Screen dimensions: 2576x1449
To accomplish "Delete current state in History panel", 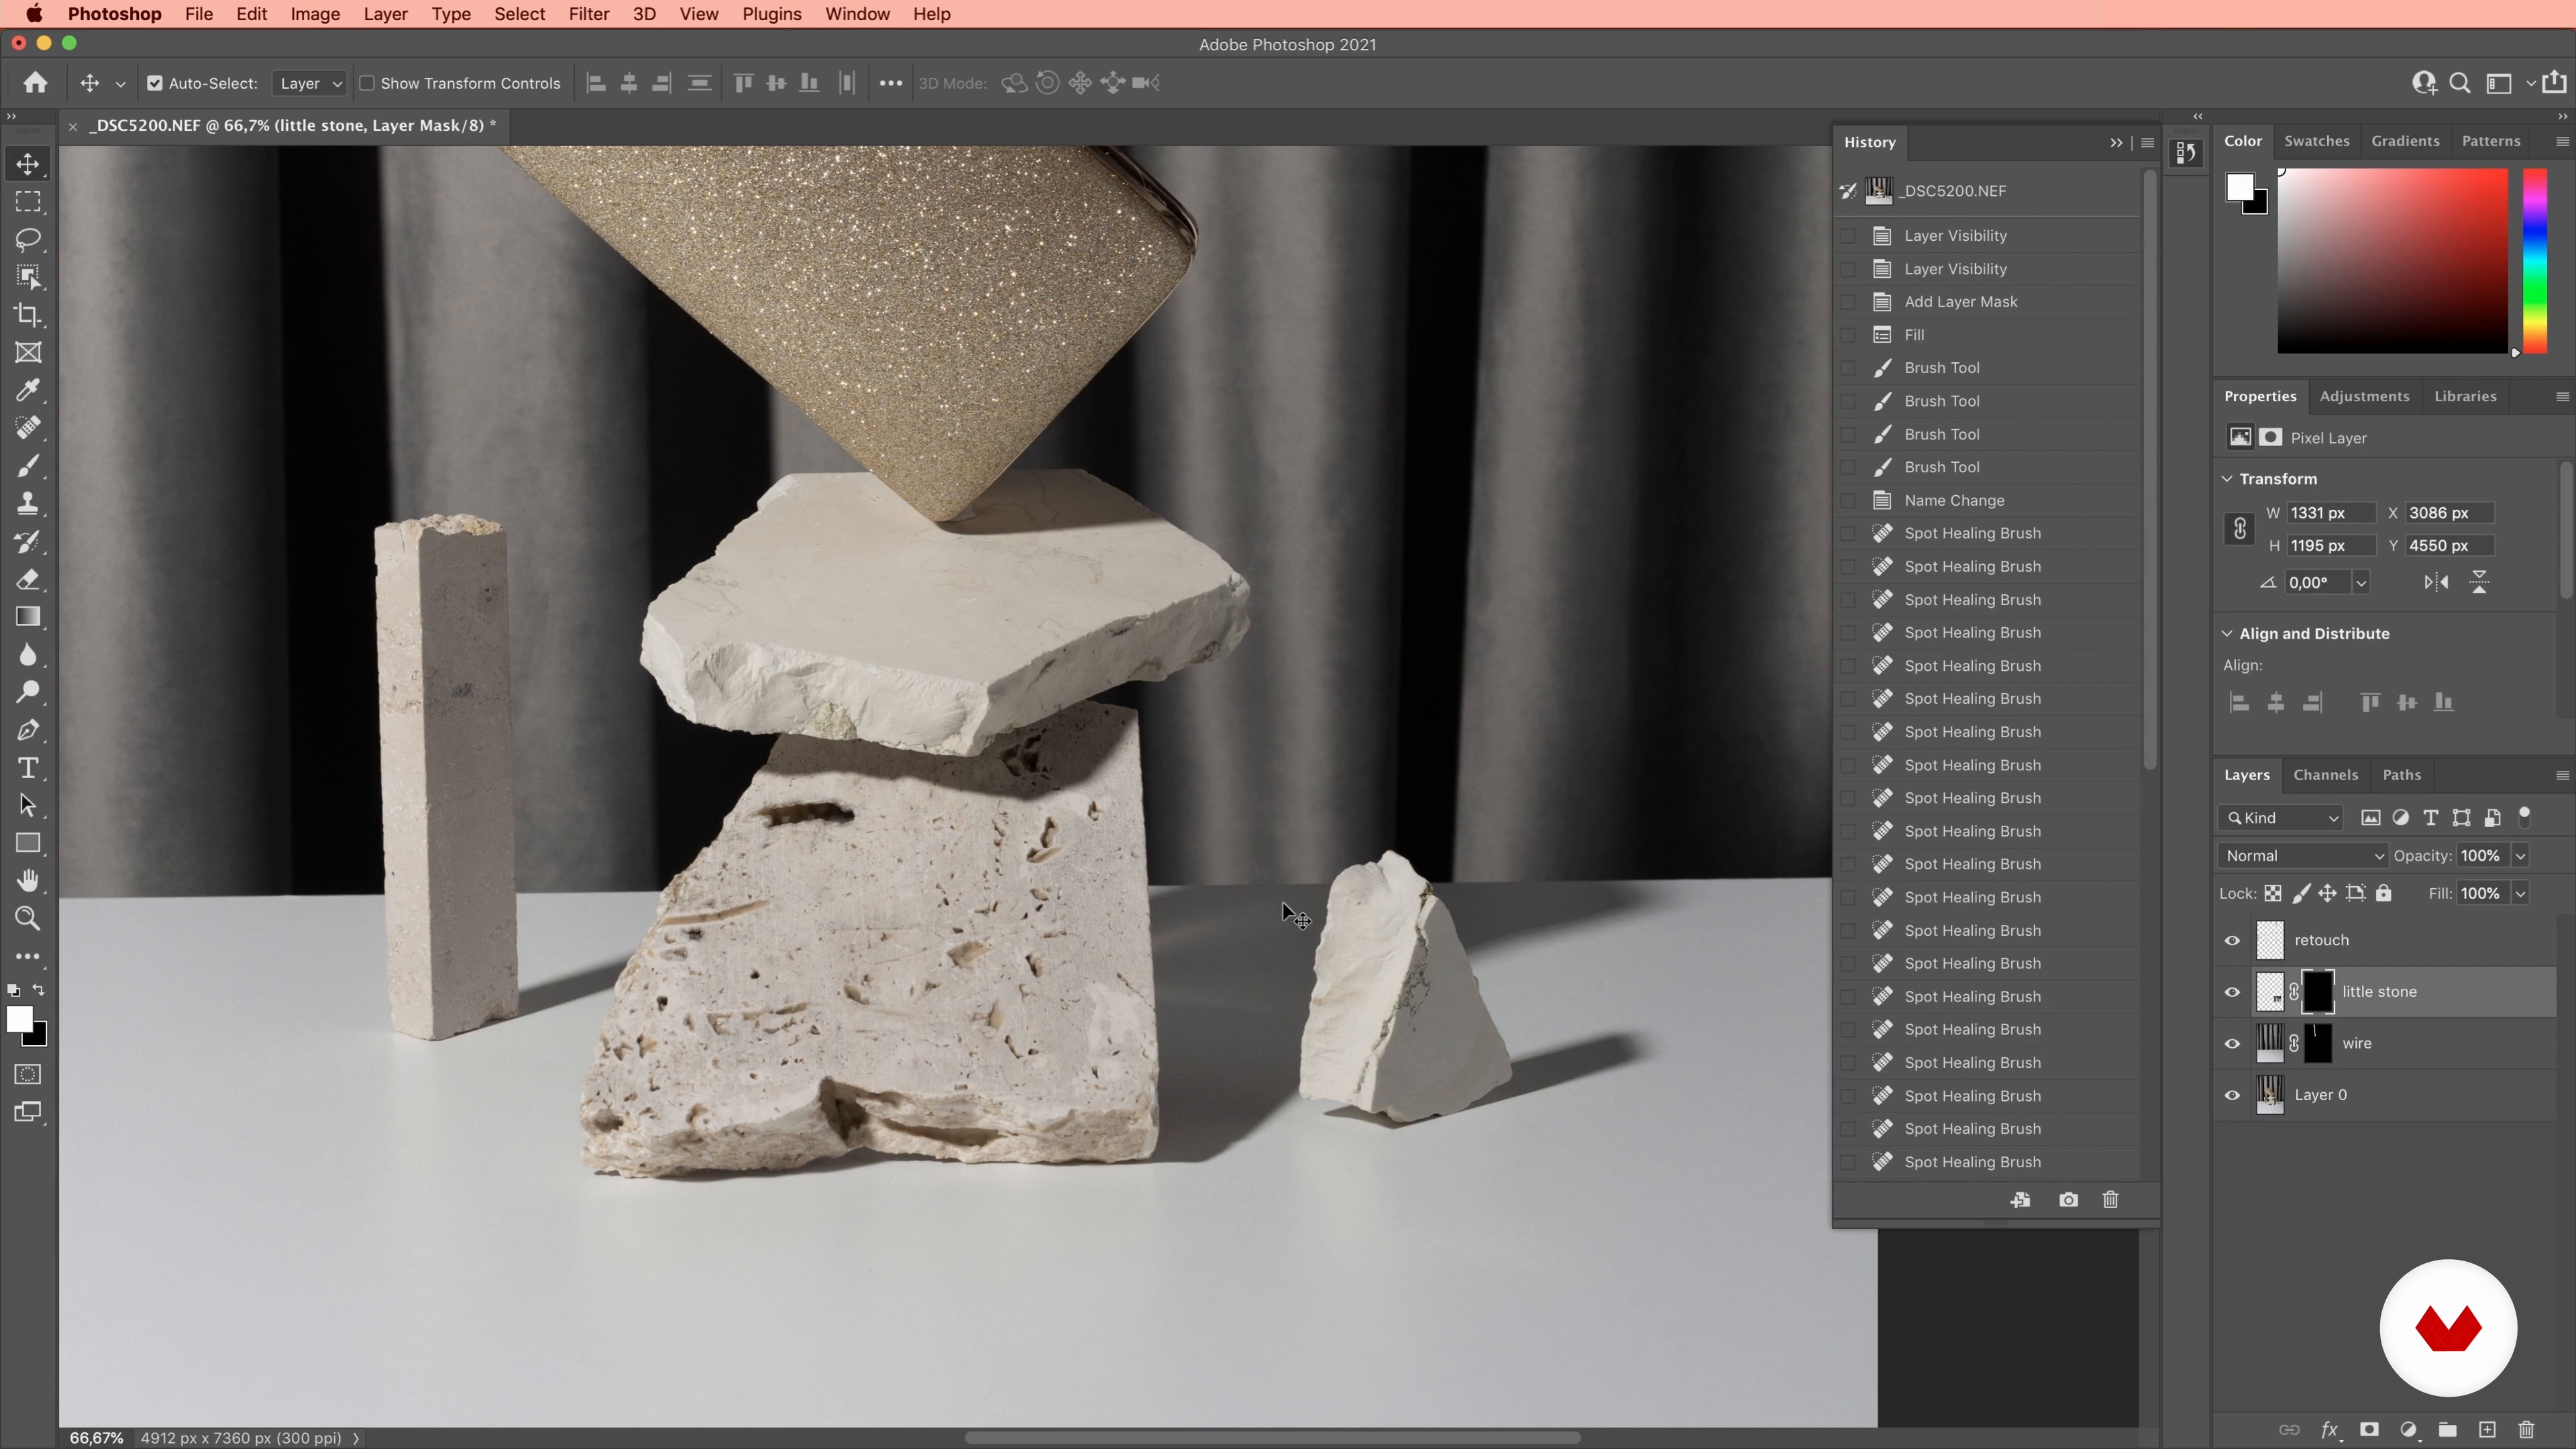I will [x=2110, y=1200].
